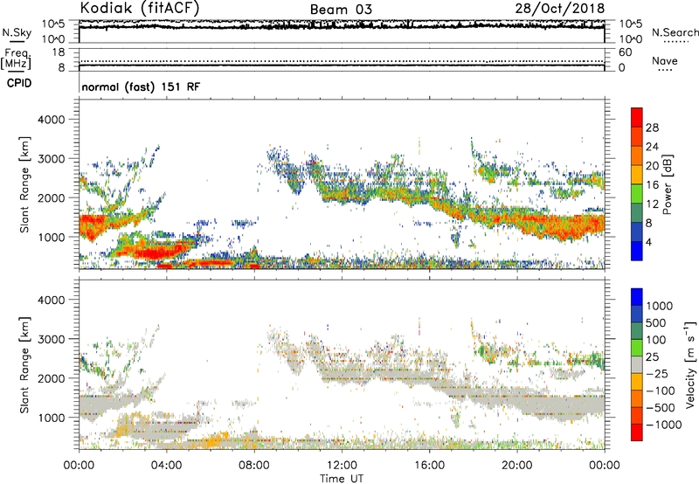This screenshot has height=484, width=699.
Task: Click the right '10^0' noise axis value
Action: (630, 39)
